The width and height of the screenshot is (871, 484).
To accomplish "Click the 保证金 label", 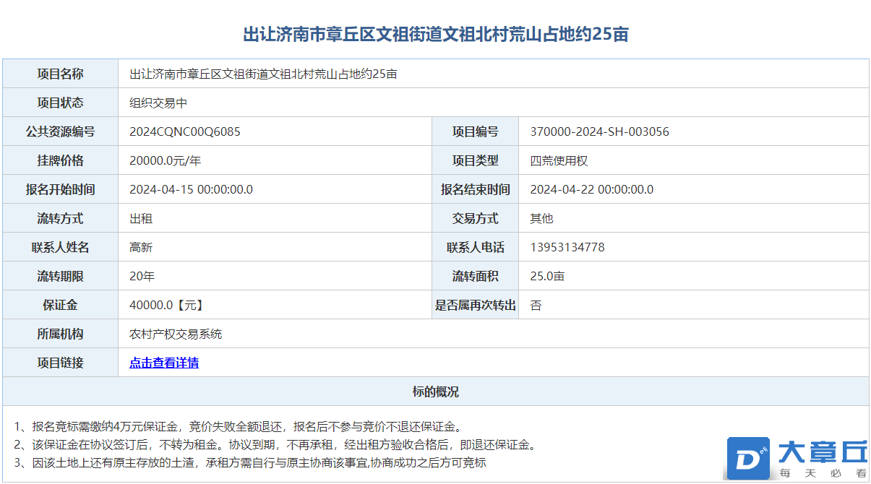I will coord(60,305).
